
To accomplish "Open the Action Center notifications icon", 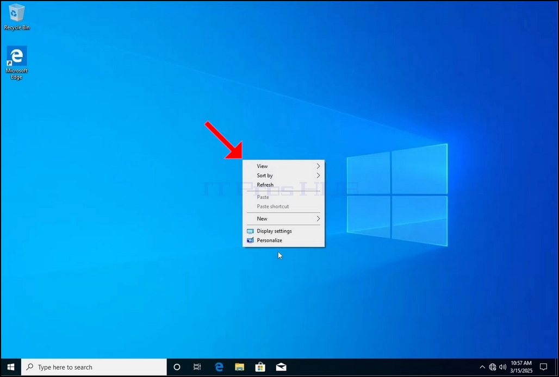I will [x=543, y=367].
